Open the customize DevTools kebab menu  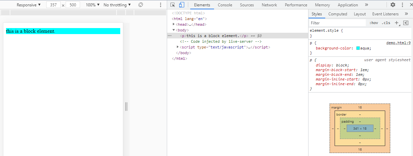(402, 5)
